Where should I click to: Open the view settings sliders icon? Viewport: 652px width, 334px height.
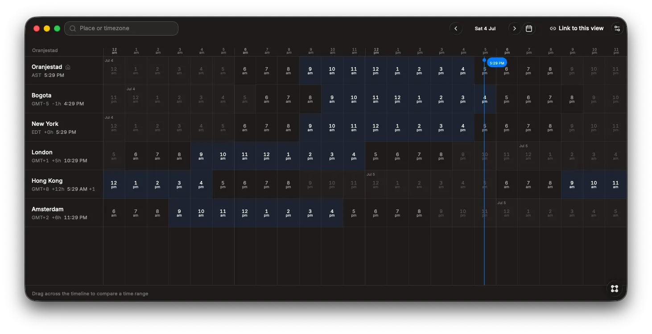click(617, 28)
